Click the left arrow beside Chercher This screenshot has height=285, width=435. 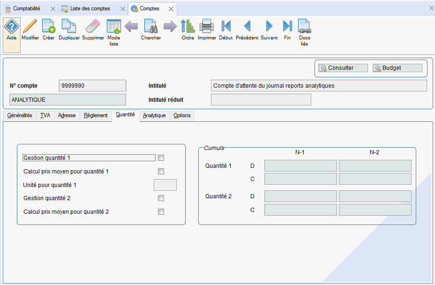[x=131, y=26]
